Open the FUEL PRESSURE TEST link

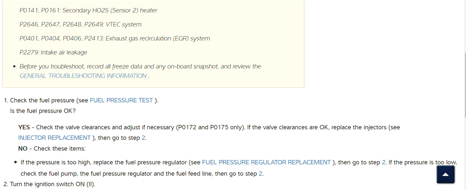(x=121, y=100)
